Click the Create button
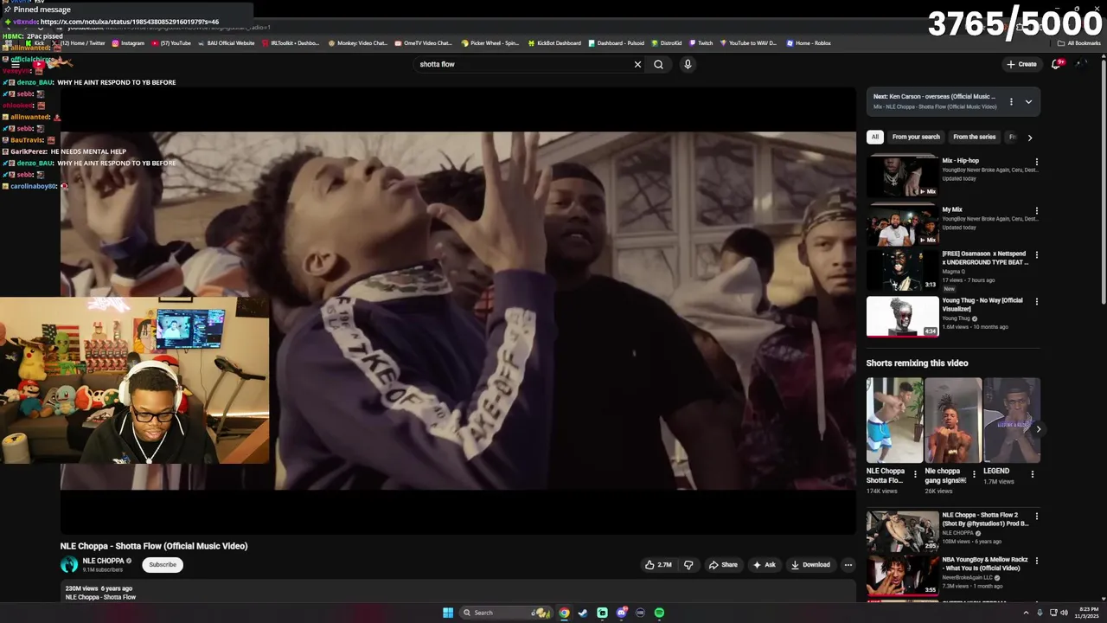 pyautogui.click(x=1021, y=64)
